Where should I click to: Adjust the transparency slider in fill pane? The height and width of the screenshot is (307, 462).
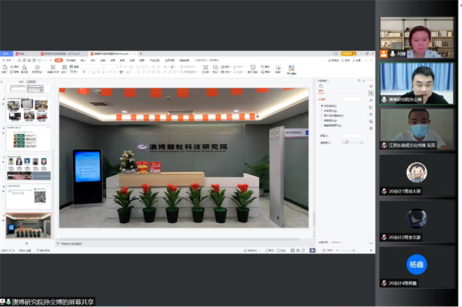(353, 143)
